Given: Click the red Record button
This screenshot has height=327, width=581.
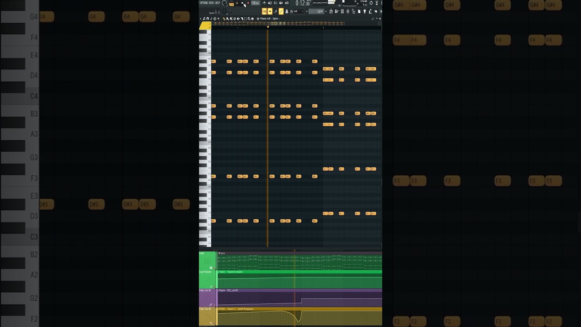Looking at the screenshot, I should [248, 3].
